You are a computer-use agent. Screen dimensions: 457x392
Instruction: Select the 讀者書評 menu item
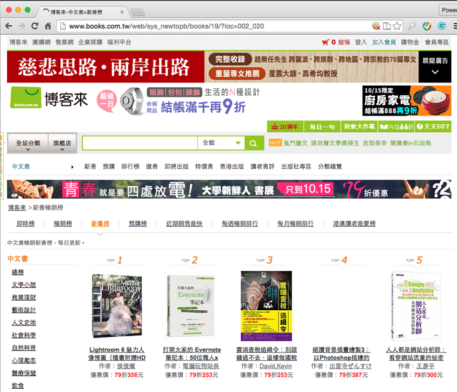pos(263,167)
